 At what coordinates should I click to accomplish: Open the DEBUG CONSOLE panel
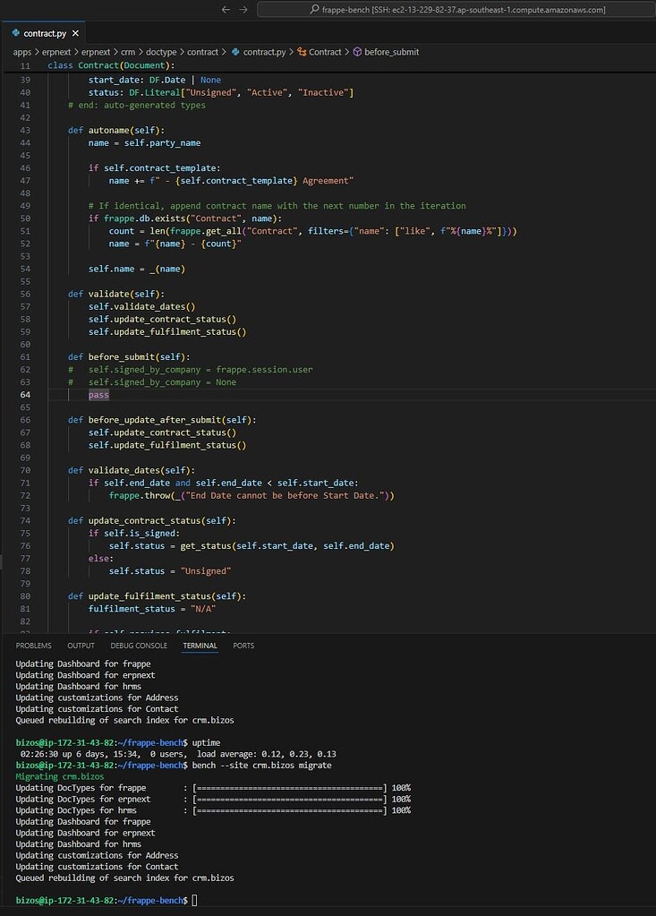coord(140,646)
